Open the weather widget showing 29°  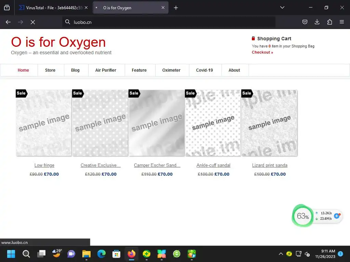tap(57, 253)
